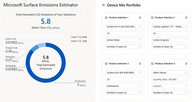
Task: Click the large blue 5.8 total value
Action: coord(46,21)
